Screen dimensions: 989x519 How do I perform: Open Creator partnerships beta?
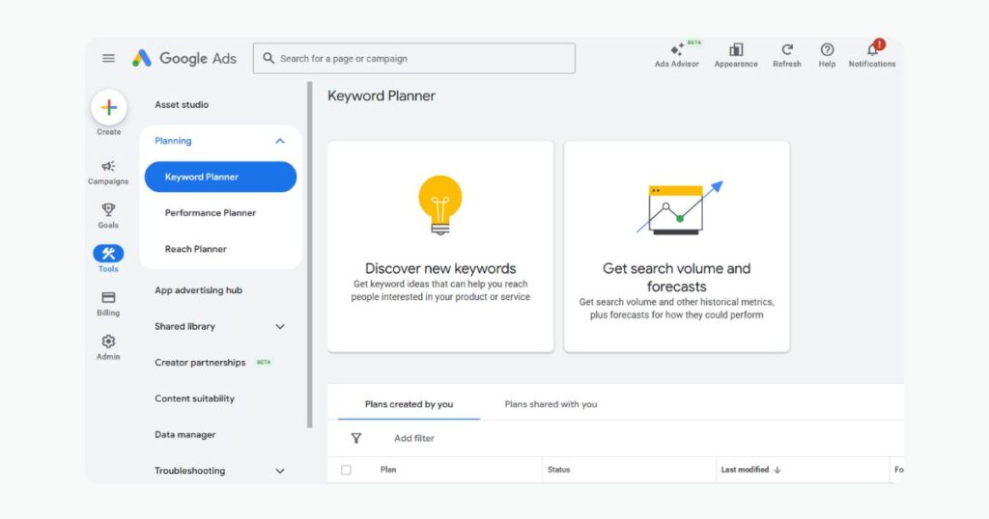(x=212, y=362)
